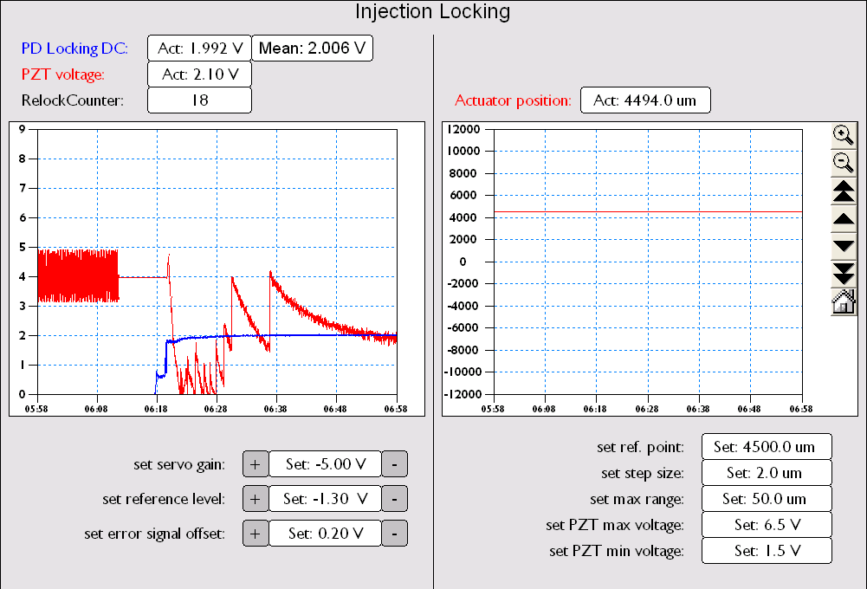Image resolution: width=867 pixels, height=589 pixels.
Task: Click the red PZT voltage: label
Action: 63,74
